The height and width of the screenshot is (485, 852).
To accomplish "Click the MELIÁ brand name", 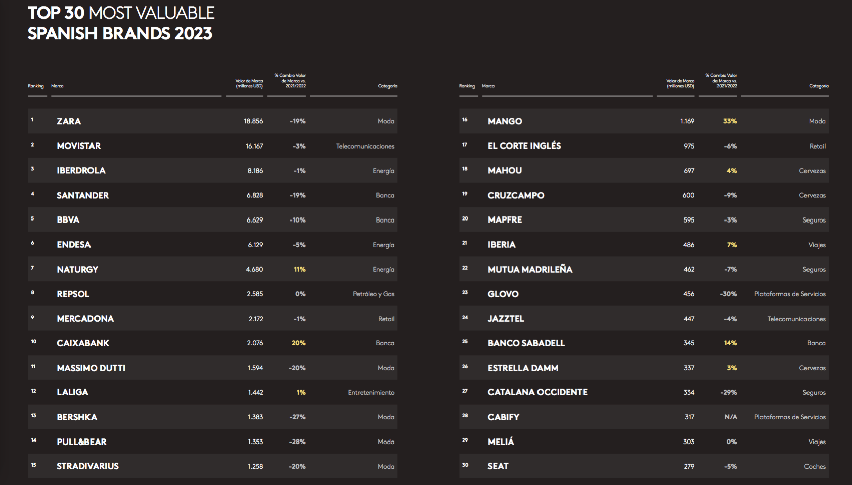I will [x=501, y=442].
